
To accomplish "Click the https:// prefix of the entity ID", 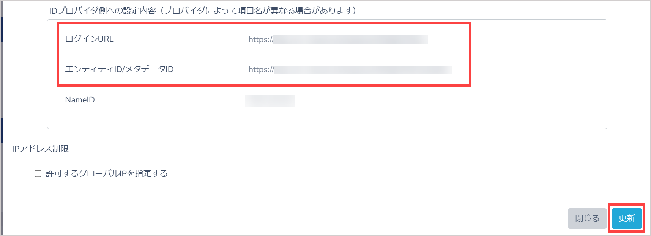I will [x=261, y=69].
